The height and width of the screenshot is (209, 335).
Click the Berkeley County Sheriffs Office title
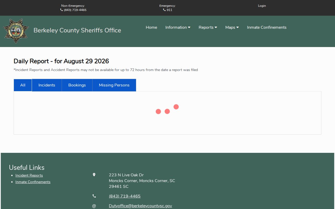[77, 30]
